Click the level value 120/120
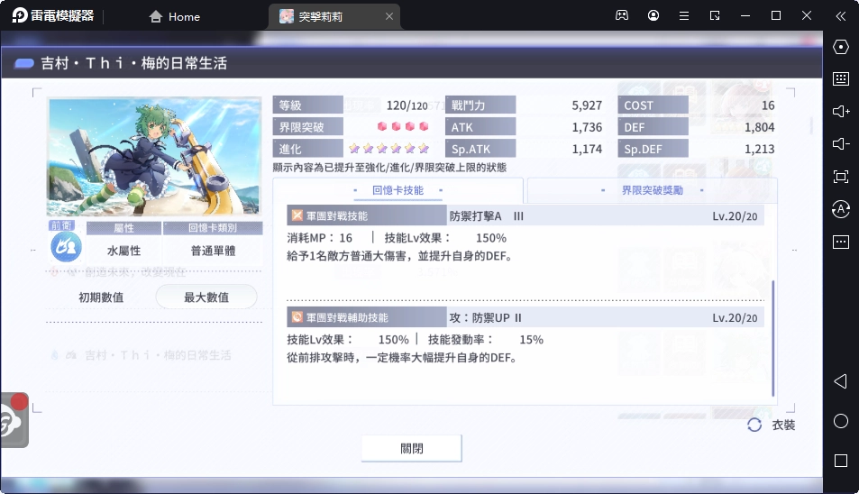Image resolution: width=859 pixels, height=494 pixels. pos(407,105)
